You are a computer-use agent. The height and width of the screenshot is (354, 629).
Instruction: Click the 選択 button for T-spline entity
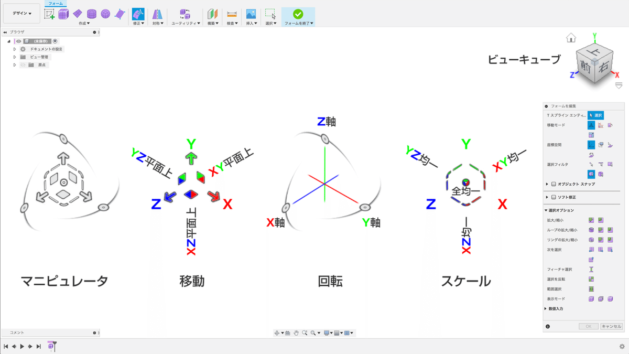pos(596,115)
